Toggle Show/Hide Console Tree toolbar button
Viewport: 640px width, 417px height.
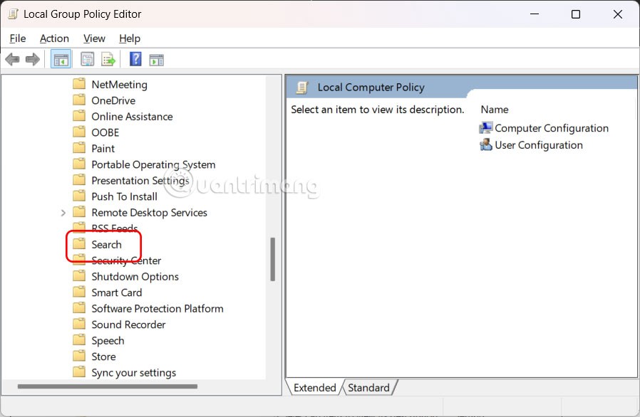[x=61, y=60]
